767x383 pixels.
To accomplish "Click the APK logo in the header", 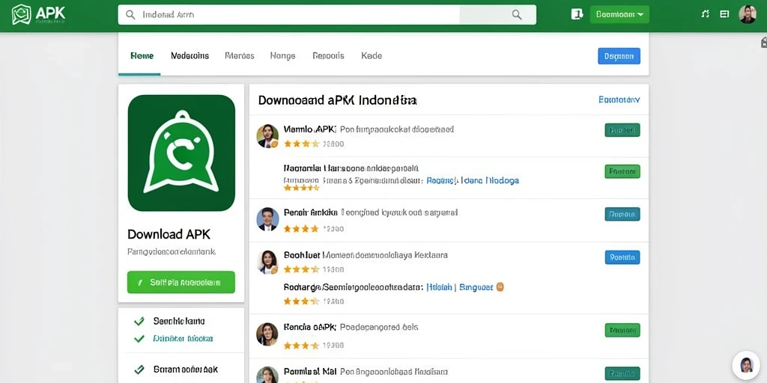I will coord(39,15).
